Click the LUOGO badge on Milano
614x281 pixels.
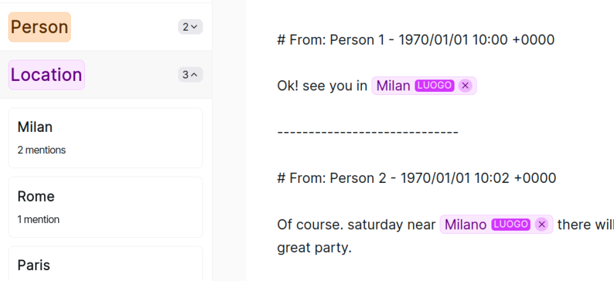pos(511,225)
